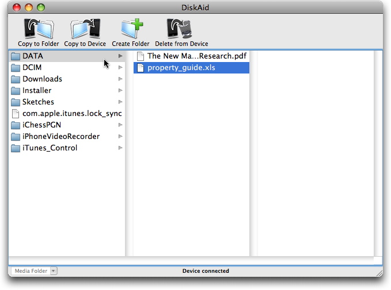Expand the iPhoneVideoRecorder folder arrow
Screen dimensions: 391x290
pos(120,136)
